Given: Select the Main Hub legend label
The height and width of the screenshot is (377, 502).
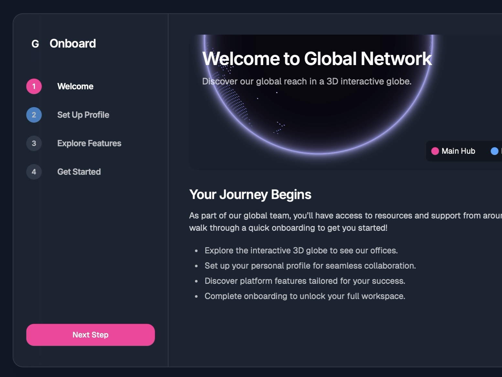Looking at the screenshot, I should point(458,151).
